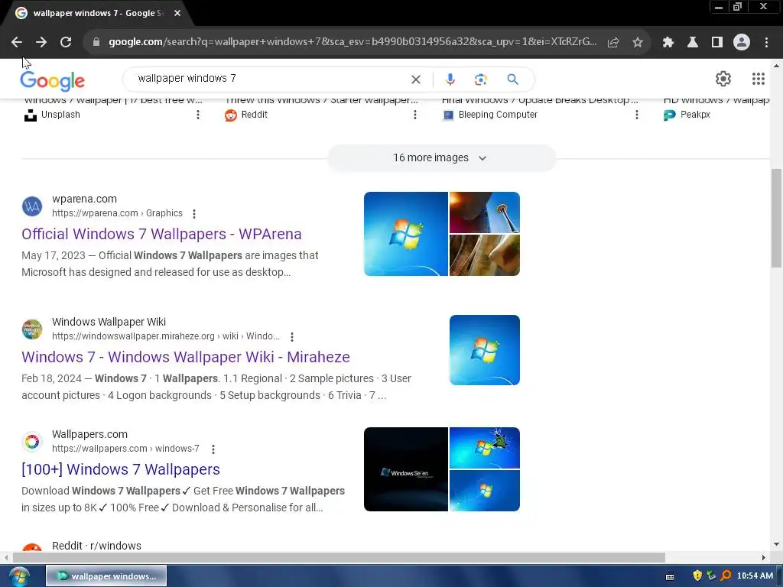Click the https://wallpapers.com › windows-7 breadcrumb
This screenshot has width=783, height=587.
click(x=125, y=449)
